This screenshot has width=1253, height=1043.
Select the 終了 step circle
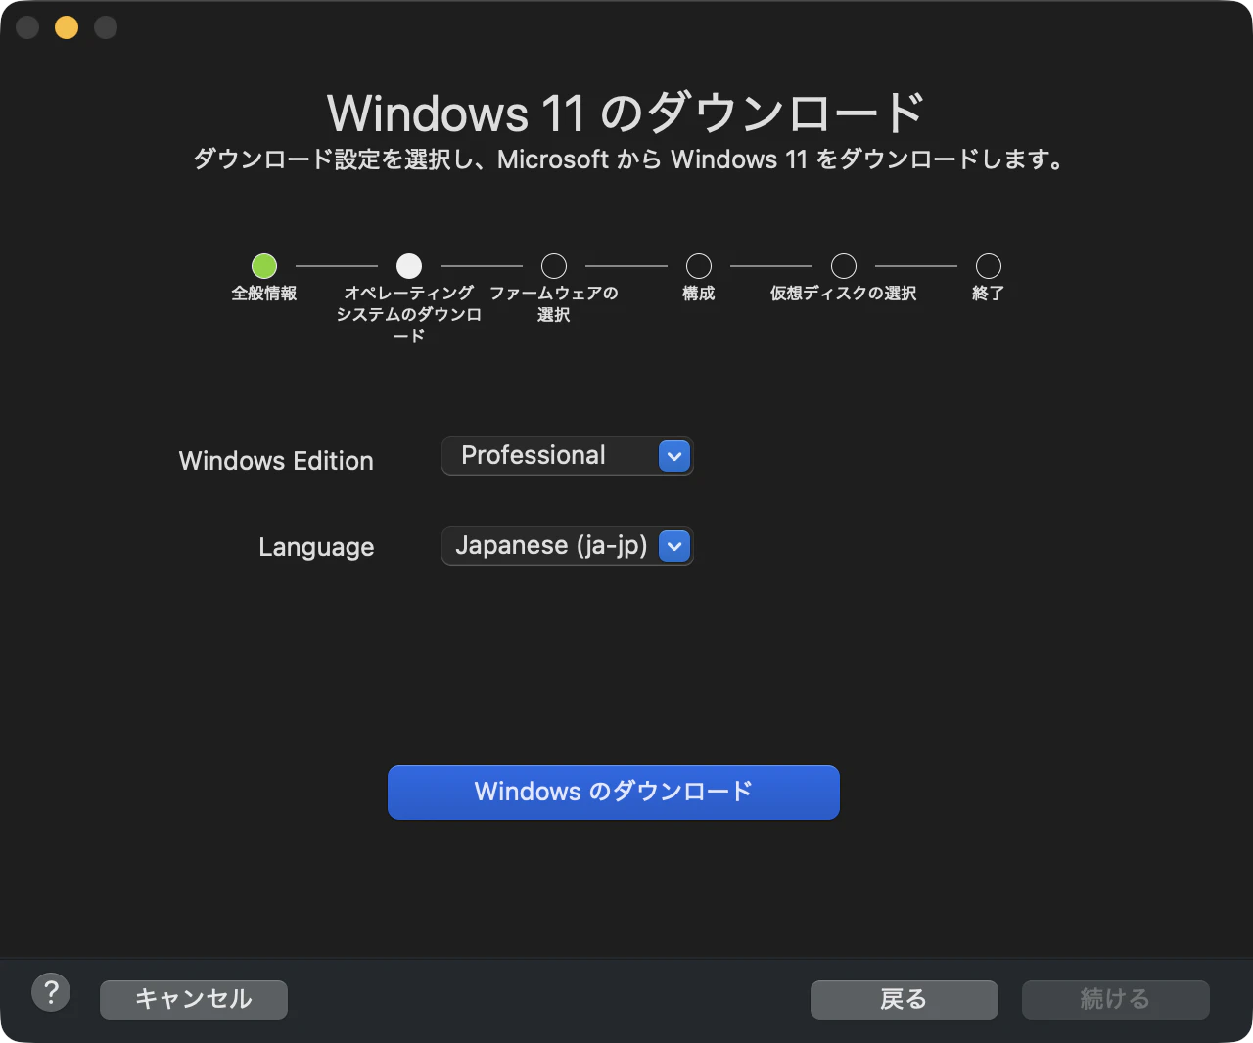click(989, 266)
